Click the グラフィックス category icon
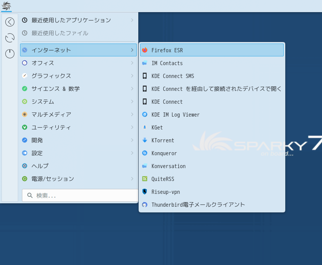The image size is (322, 265). (x=25, y=76)
